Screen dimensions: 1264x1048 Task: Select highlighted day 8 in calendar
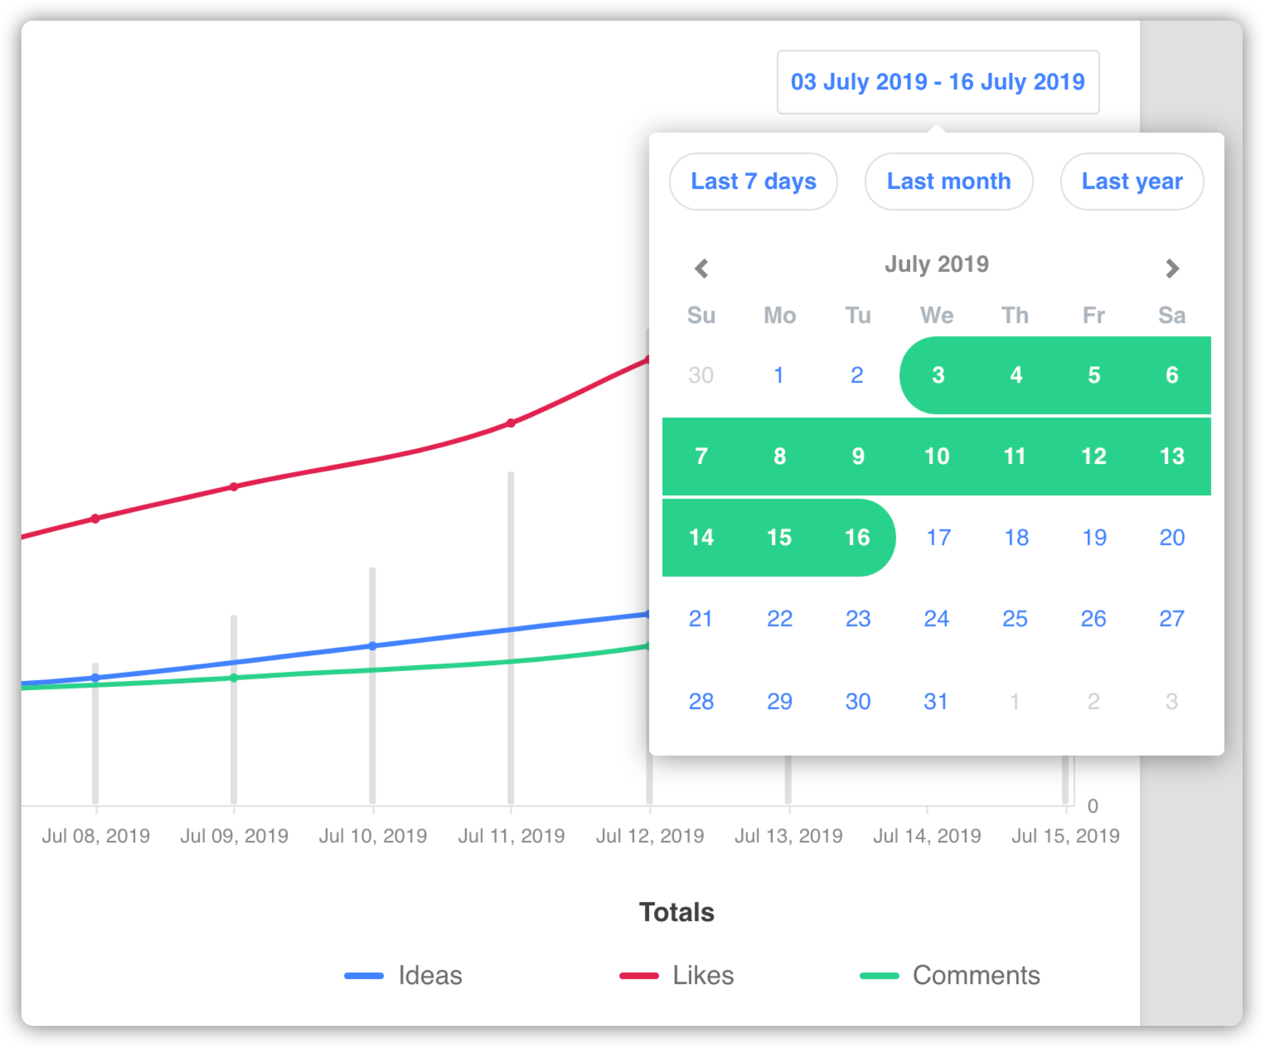(779, 457)
